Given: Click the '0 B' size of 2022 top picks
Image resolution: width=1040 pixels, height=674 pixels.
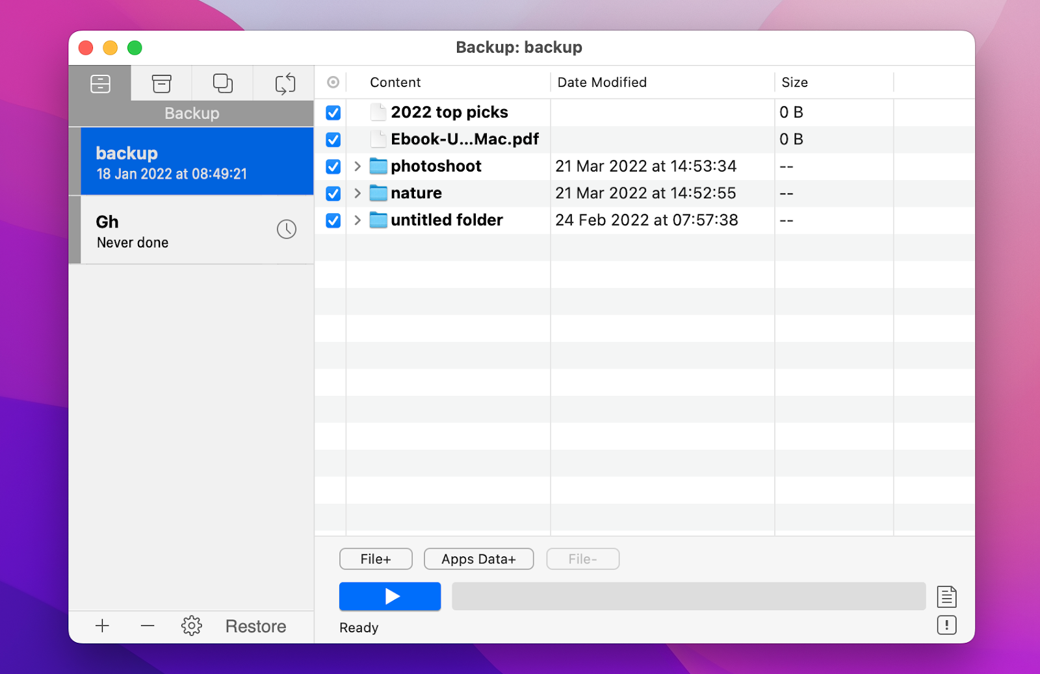Looking at the screenshot, I should coord(791,112).
